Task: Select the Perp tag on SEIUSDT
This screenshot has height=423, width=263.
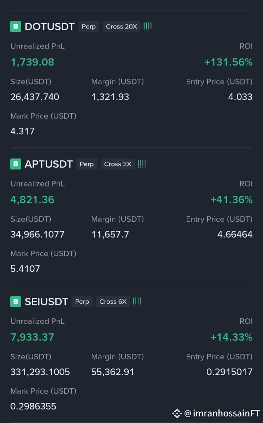Action: [82, 302]
